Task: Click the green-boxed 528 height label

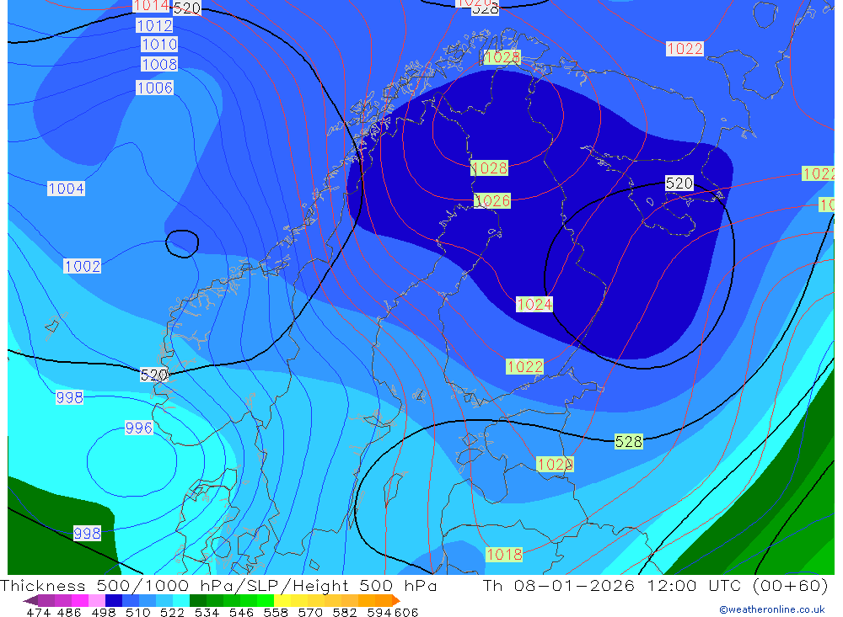Action: click(629, 442)
